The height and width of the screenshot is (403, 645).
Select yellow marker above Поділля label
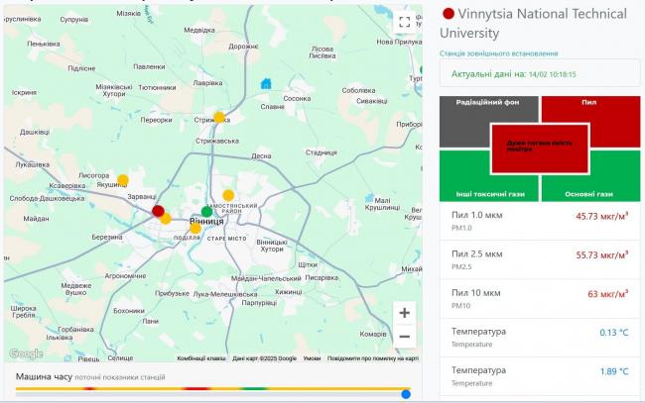[x=195, y=229]
